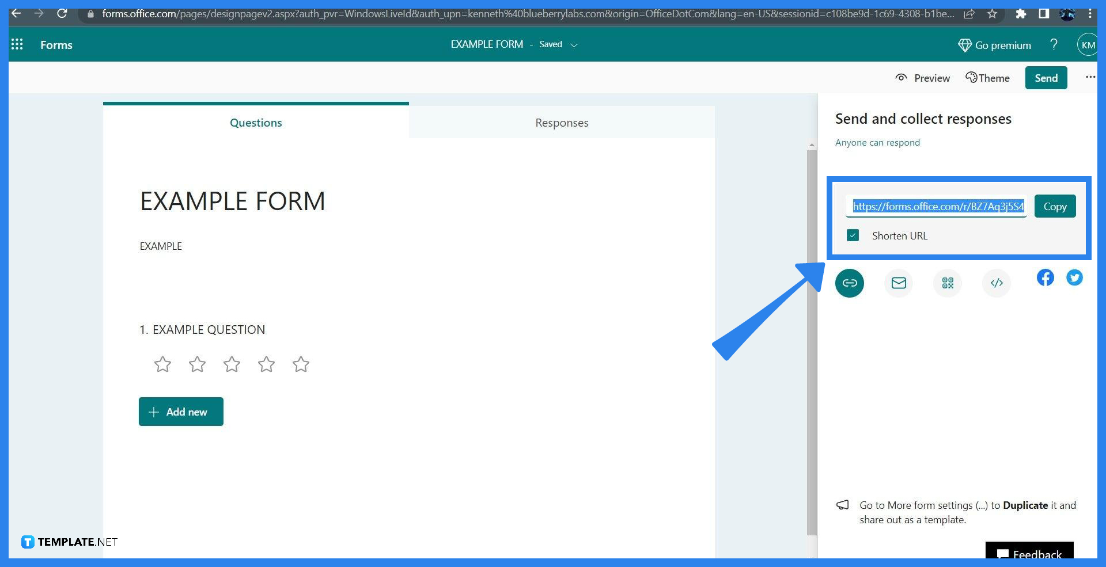Select the link sharing option
Viewport: 1106px width, 567px height.
coord(850,283)
